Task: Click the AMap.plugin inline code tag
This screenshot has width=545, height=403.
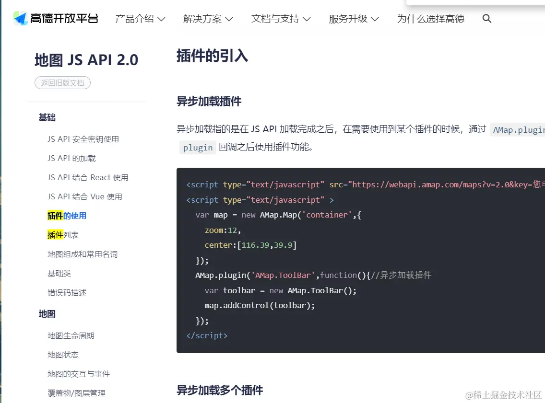Action: [517, 129]
